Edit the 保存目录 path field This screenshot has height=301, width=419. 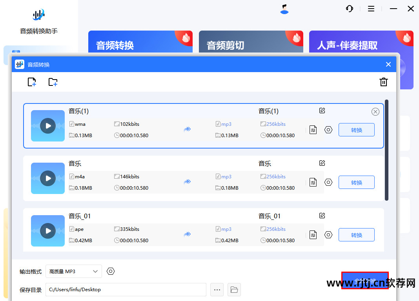click(126, 290)
